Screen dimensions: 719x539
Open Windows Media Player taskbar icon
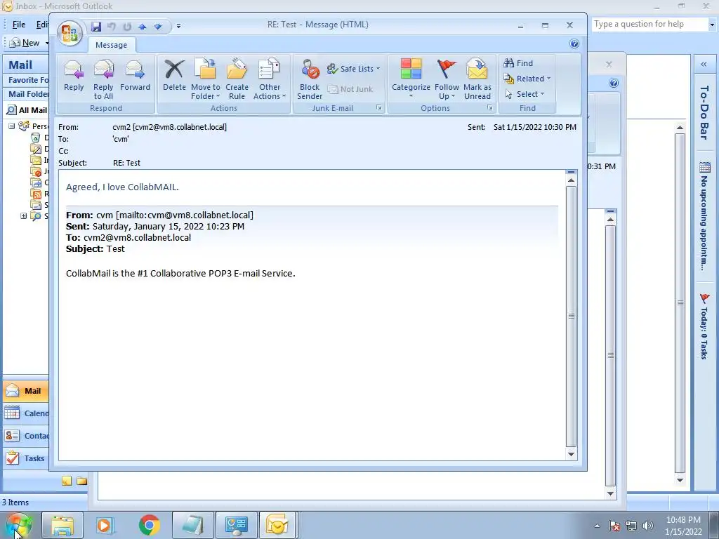click(105, 525)
